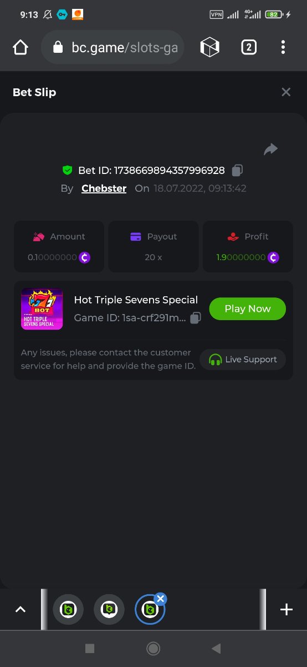
Task: Switch to the second BC.Game tab
Action: [x=109, y=610]
